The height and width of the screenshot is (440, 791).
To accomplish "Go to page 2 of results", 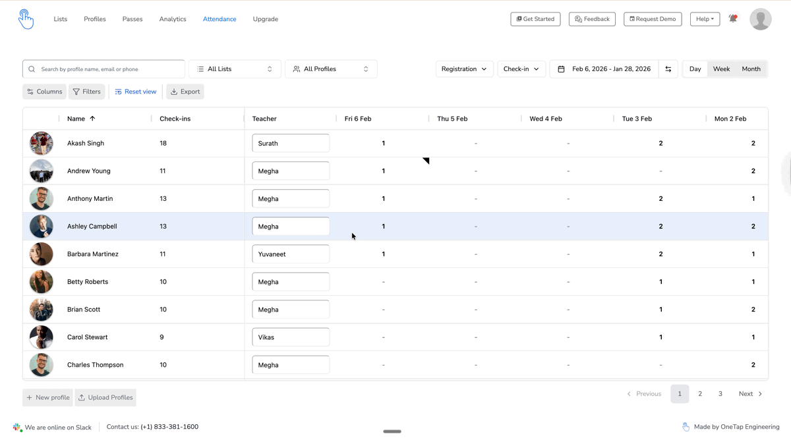I will [x=700, y=394].
